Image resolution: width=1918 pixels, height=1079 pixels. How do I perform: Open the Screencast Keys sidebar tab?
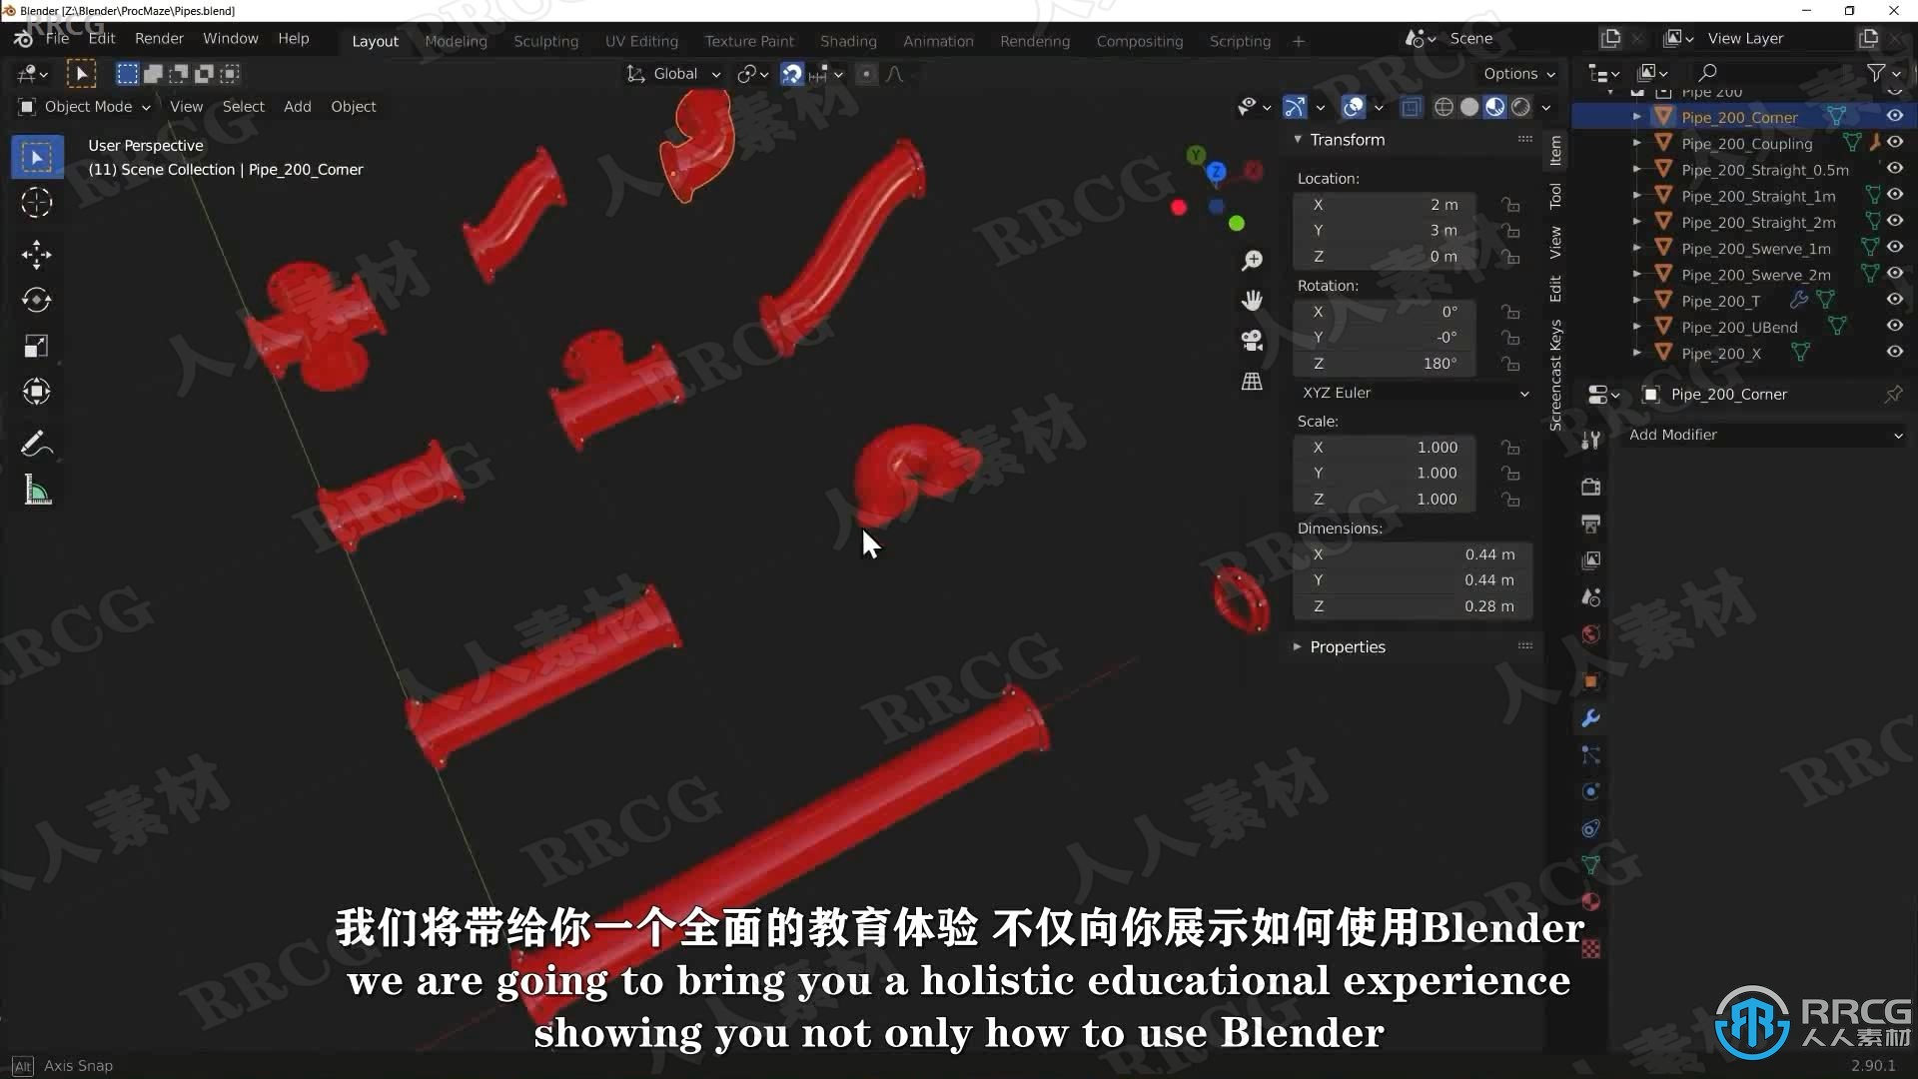tap(1555, 375)
